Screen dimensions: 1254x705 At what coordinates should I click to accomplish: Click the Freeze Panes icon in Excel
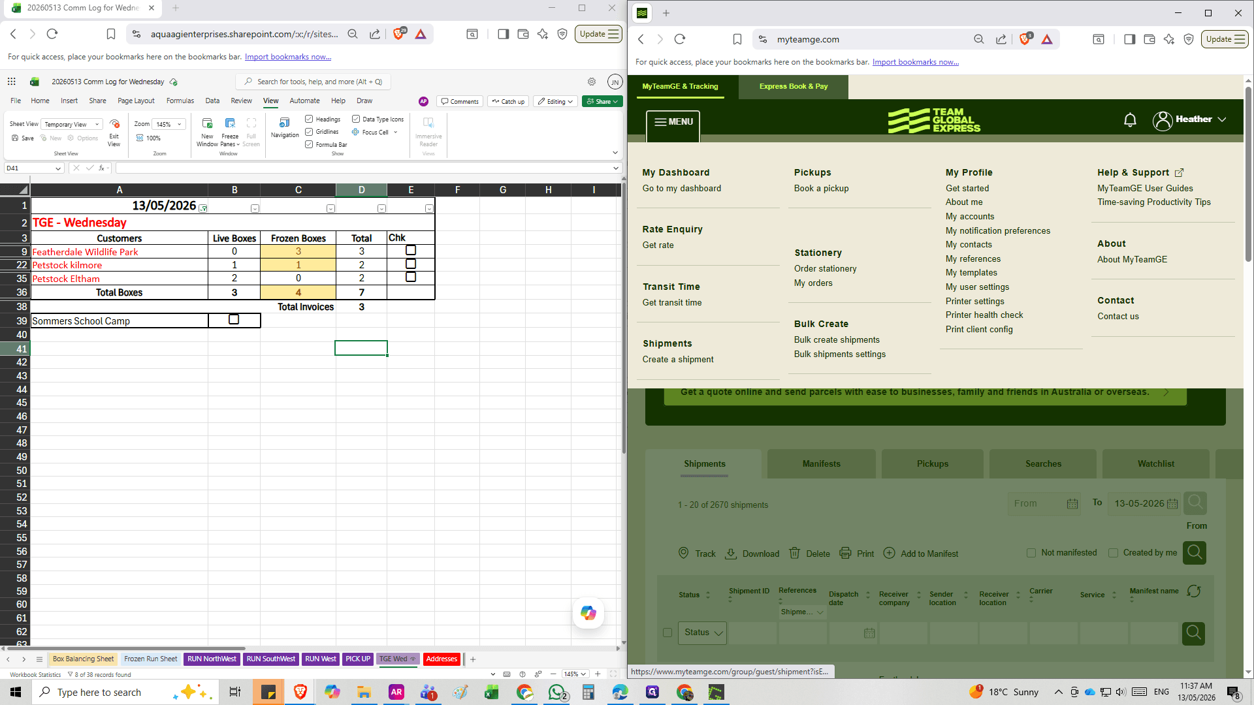pos(230,123)
